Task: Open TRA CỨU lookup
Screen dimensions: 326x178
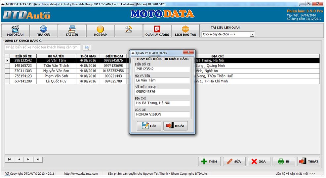Action: pos(44,31)
